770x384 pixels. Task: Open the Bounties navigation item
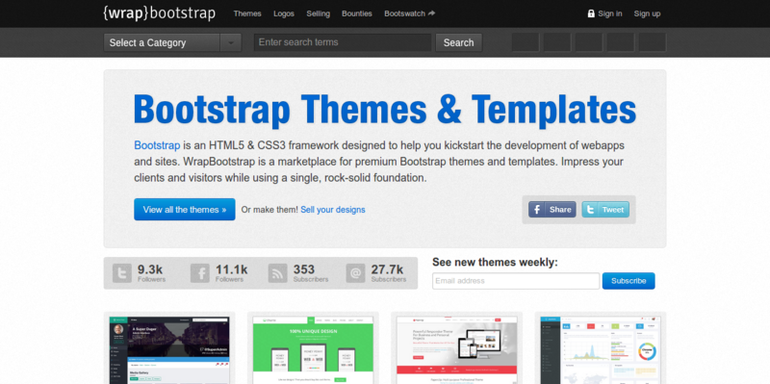pyautogui.click(x=357, y=13)
